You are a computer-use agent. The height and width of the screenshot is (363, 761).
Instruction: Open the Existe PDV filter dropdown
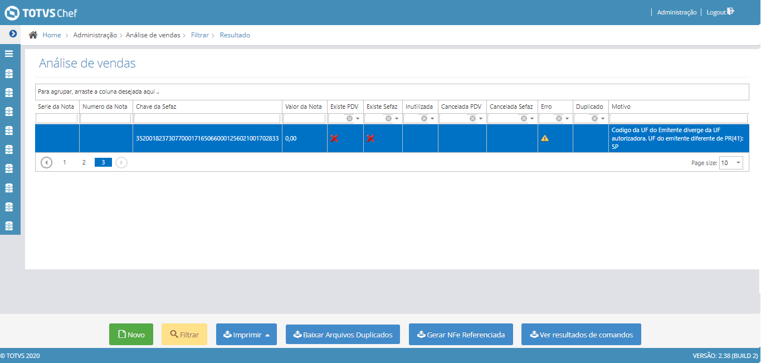point(357,119)
